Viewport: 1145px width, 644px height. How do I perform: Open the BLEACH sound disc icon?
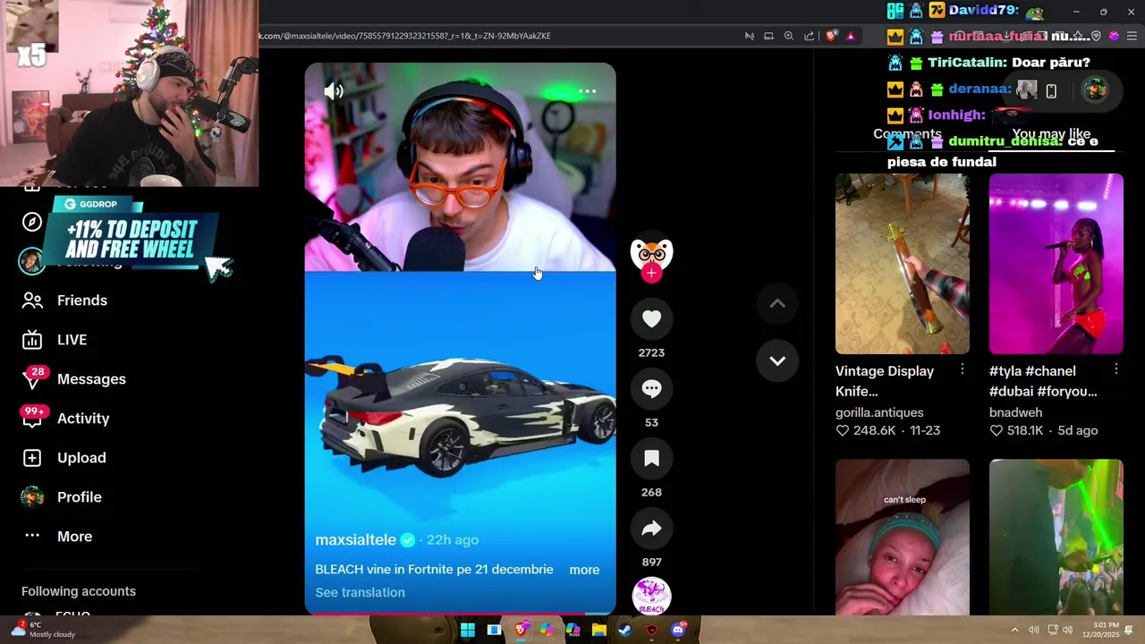(651, 597)
